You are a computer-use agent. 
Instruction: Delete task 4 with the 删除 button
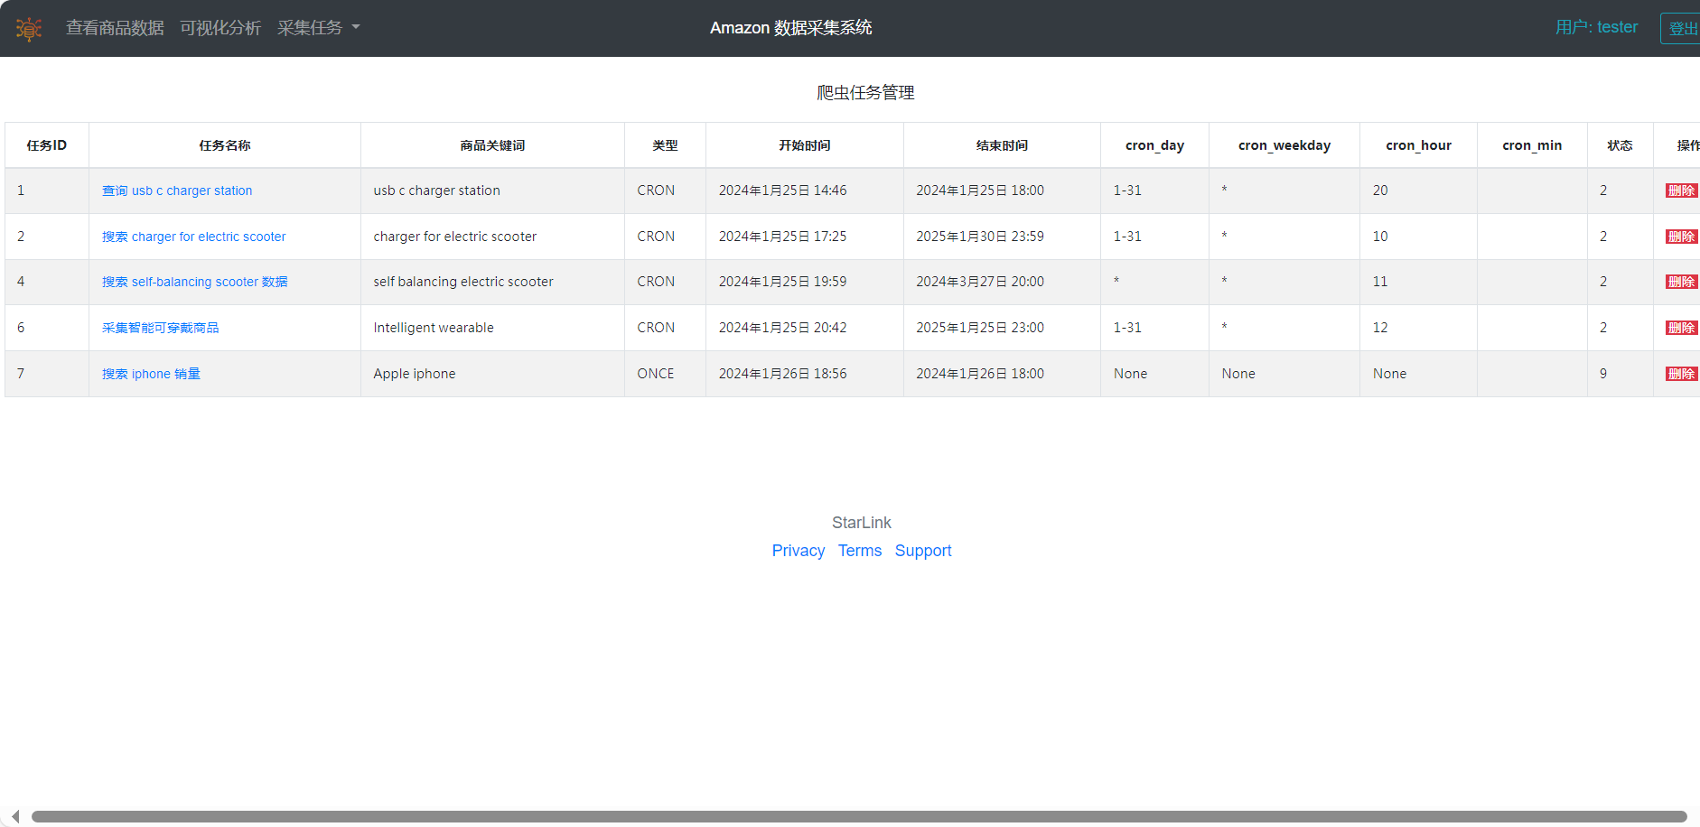coord(1681,282)
